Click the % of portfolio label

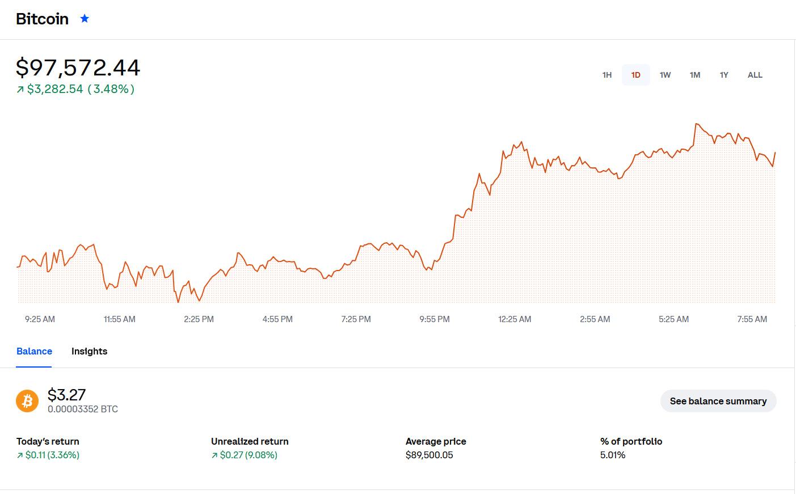point(631,441)
